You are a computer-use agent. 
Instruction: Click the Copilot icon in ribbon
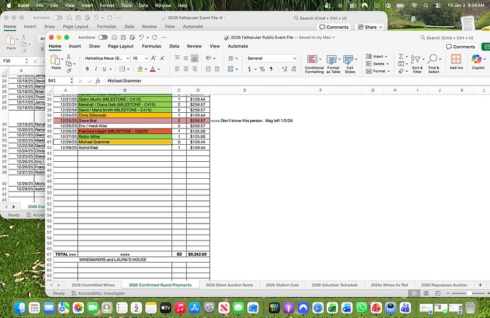[478, 62]
